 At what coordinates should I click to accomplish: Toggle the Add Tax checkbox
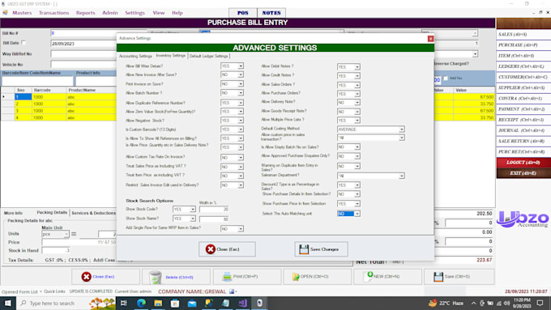[446, 79]
